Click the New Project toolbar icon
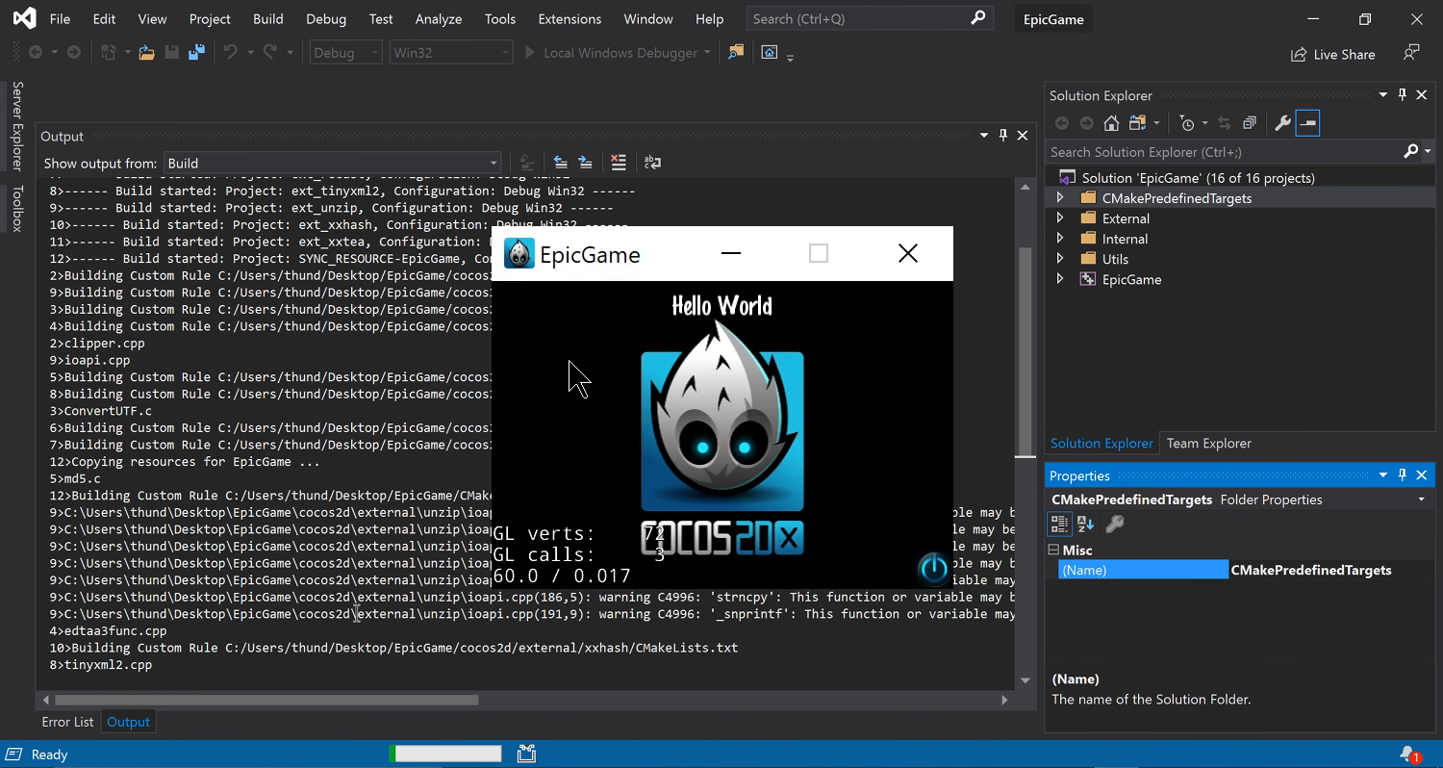The width and height of the screenshot is (1443, 768). coord(109,53)
